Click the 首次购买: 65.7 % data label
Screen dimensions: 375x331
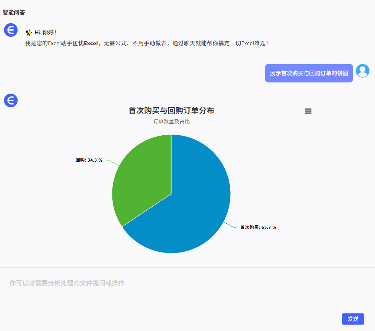pyautogui.click(x=258, y=227)
